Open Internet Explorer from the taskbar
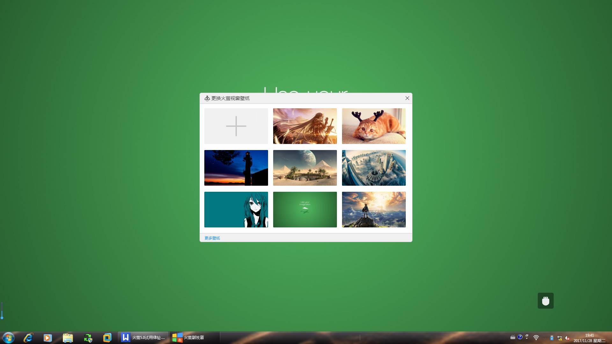 tap(28, 338)
